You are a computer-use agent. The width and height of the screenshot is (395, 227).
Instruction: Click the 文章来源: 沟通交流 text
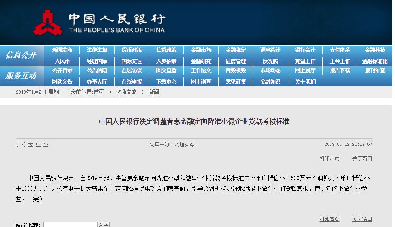[x=172, y=144]
